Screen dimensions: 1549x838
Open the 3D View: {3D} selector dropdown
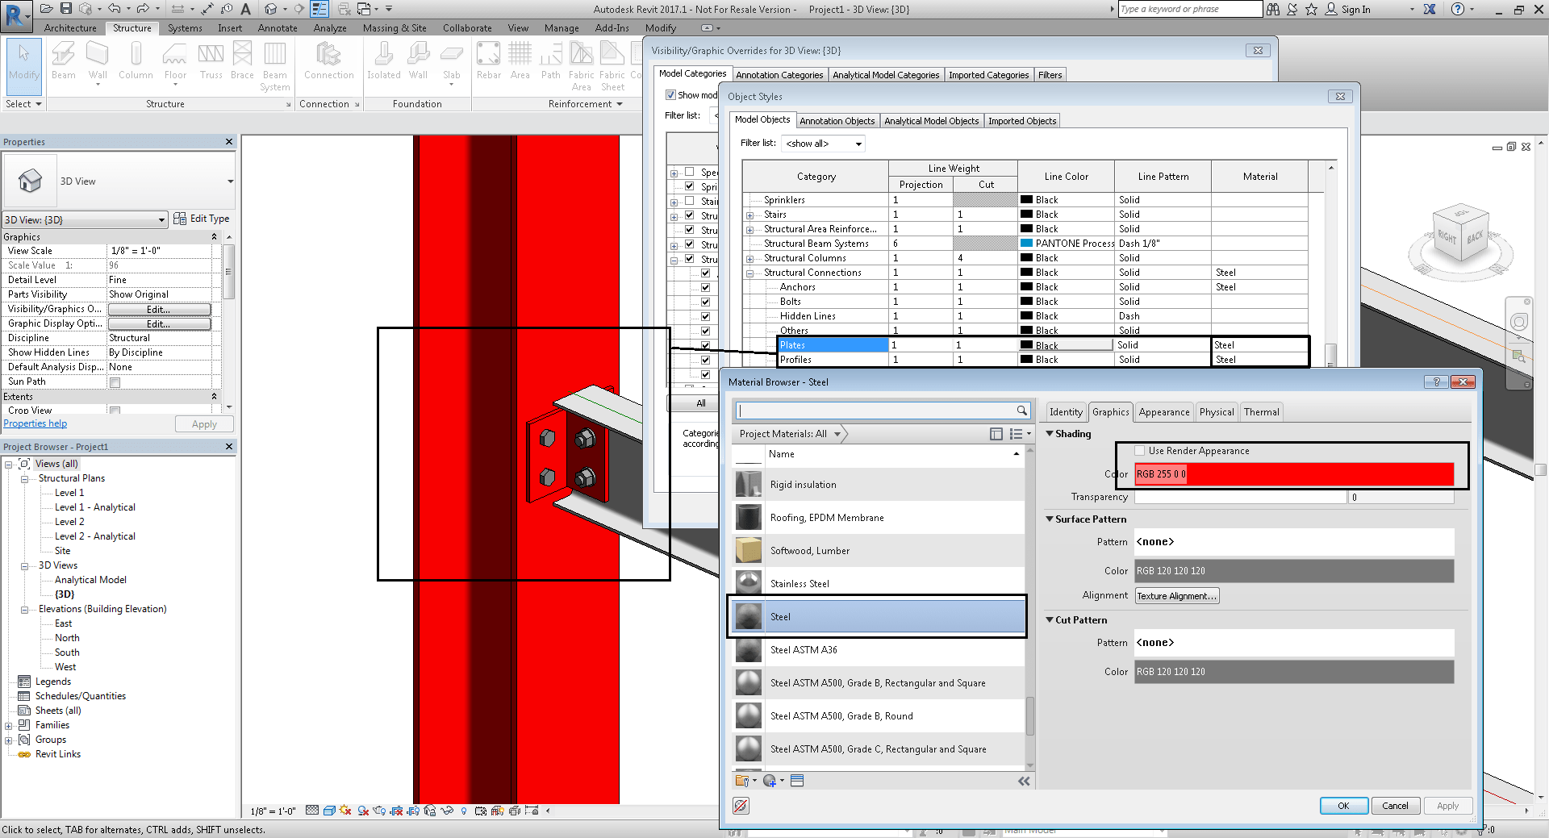click(x=84, y=219)
